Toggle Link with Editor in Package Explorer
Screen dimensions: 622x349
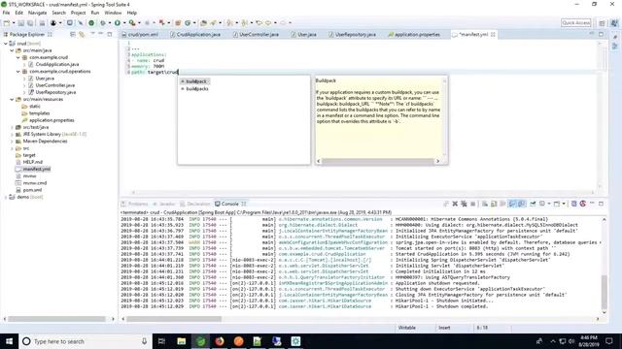[x=82, y=35]
